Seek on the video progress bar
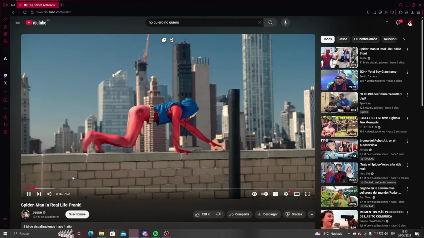The image size is (424, 238). pyautogui.click(x=168, y=188)
